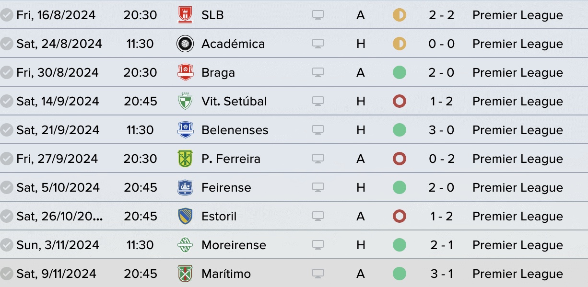Click the red loss circle for Estoril
Image resolution: width=588 pixels, height=287 pixels.
coord(399,216)
